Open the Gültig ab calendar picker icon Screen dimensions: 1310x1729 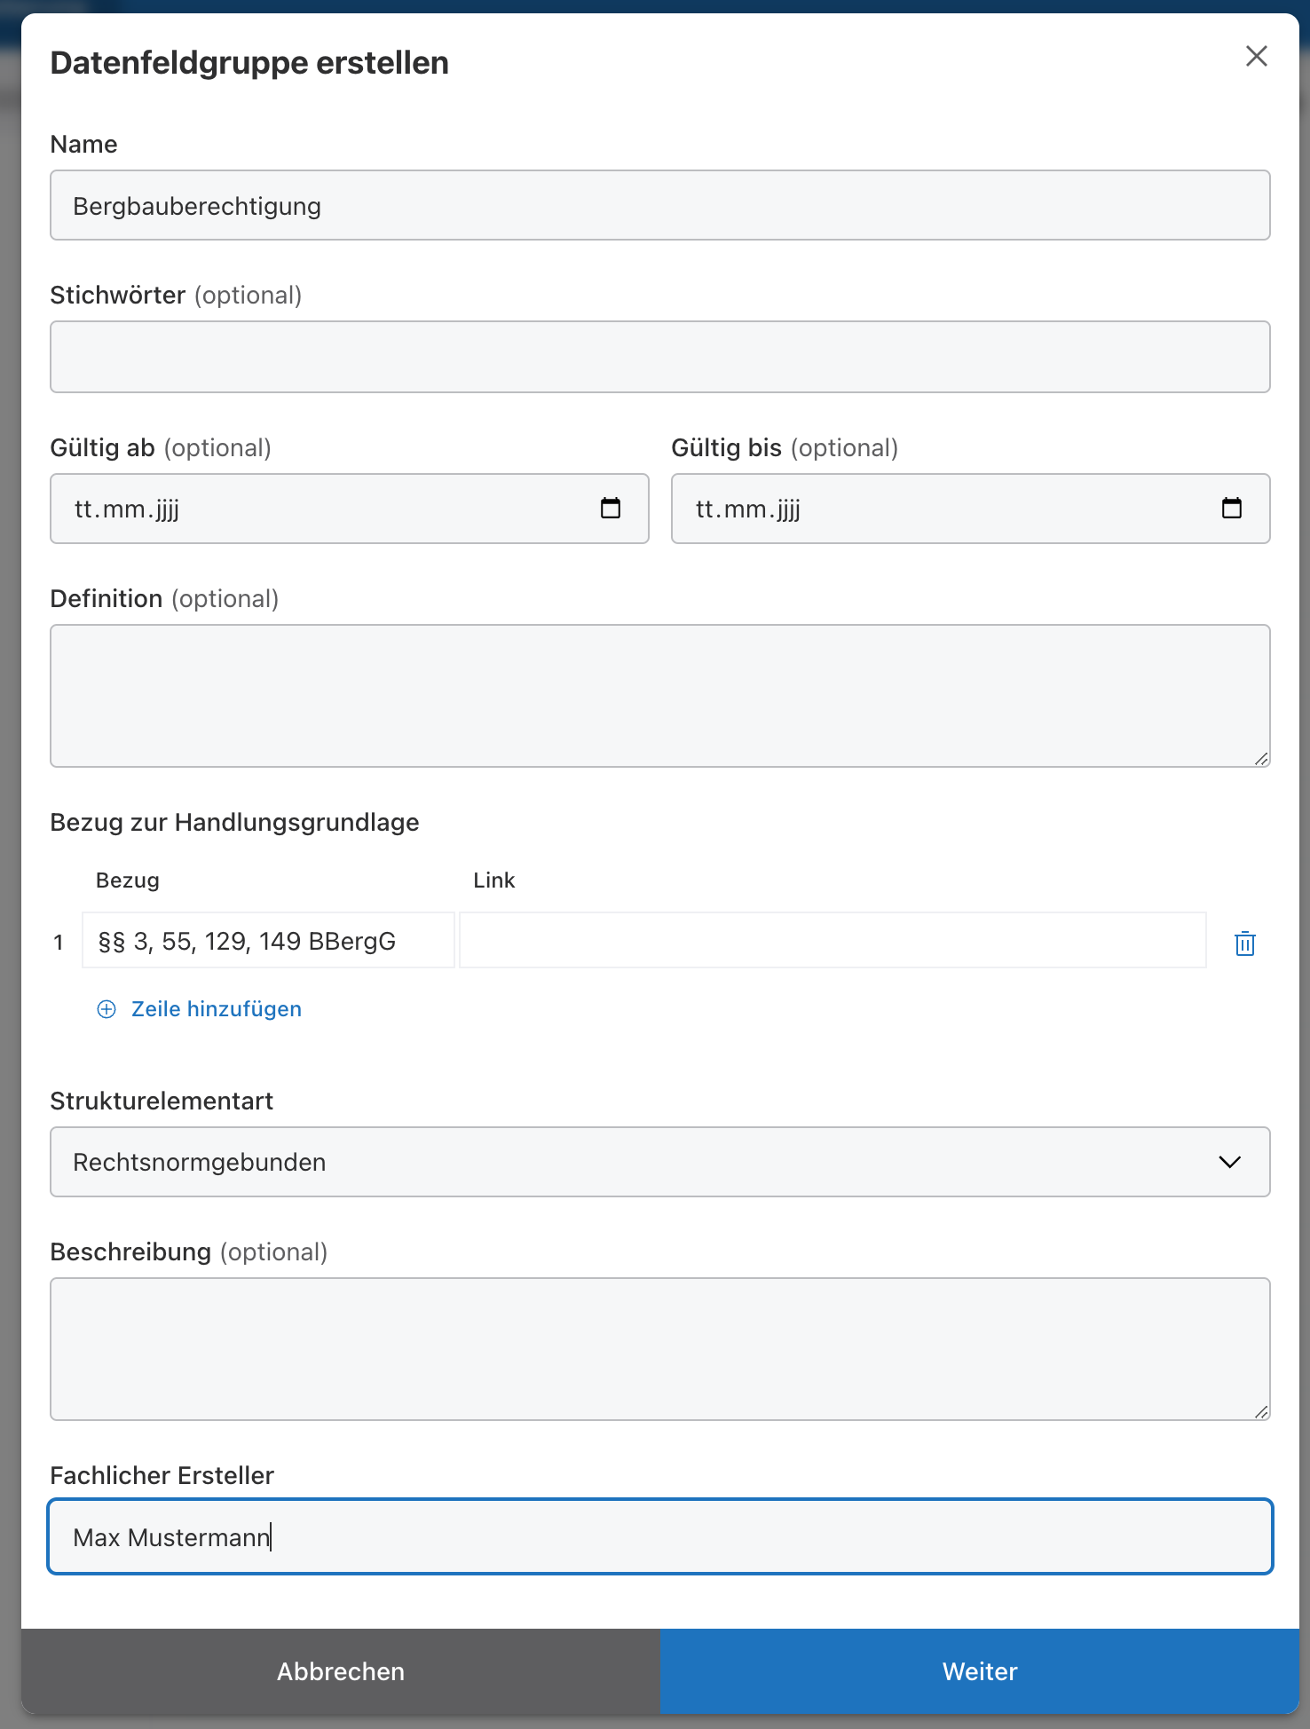[611, 509]
